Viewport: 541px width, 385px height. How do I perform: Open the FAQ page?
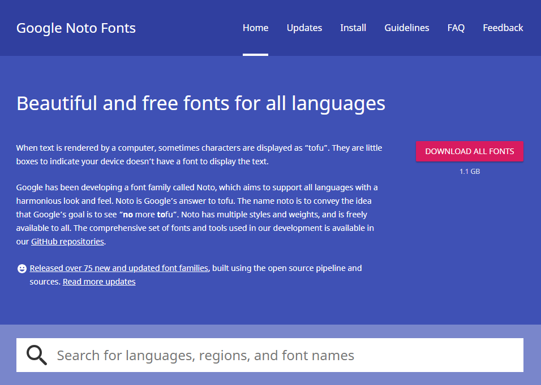pyautogui.click(x=456, y=28)
